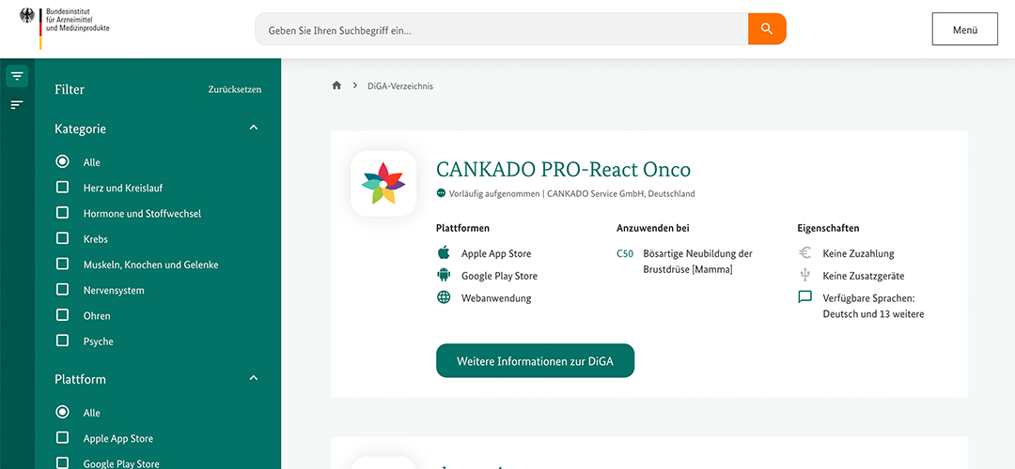Open the Menü button

point(964,29)
